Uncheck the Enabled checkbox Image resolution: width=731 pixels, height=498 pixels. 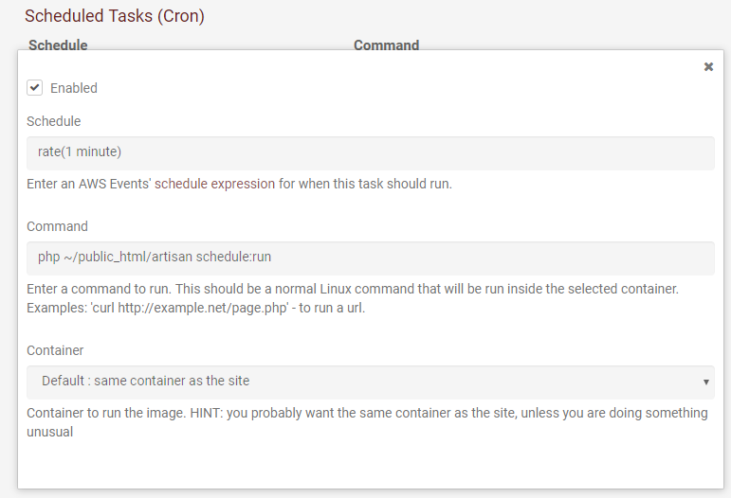pos(35,88)
